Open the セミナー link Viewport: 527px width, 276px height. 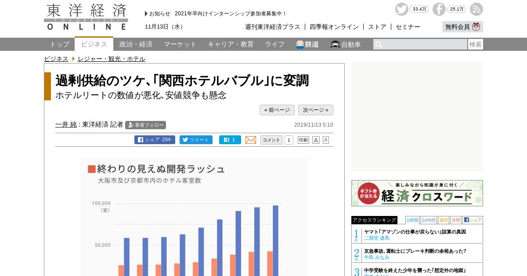click(408, 27)
